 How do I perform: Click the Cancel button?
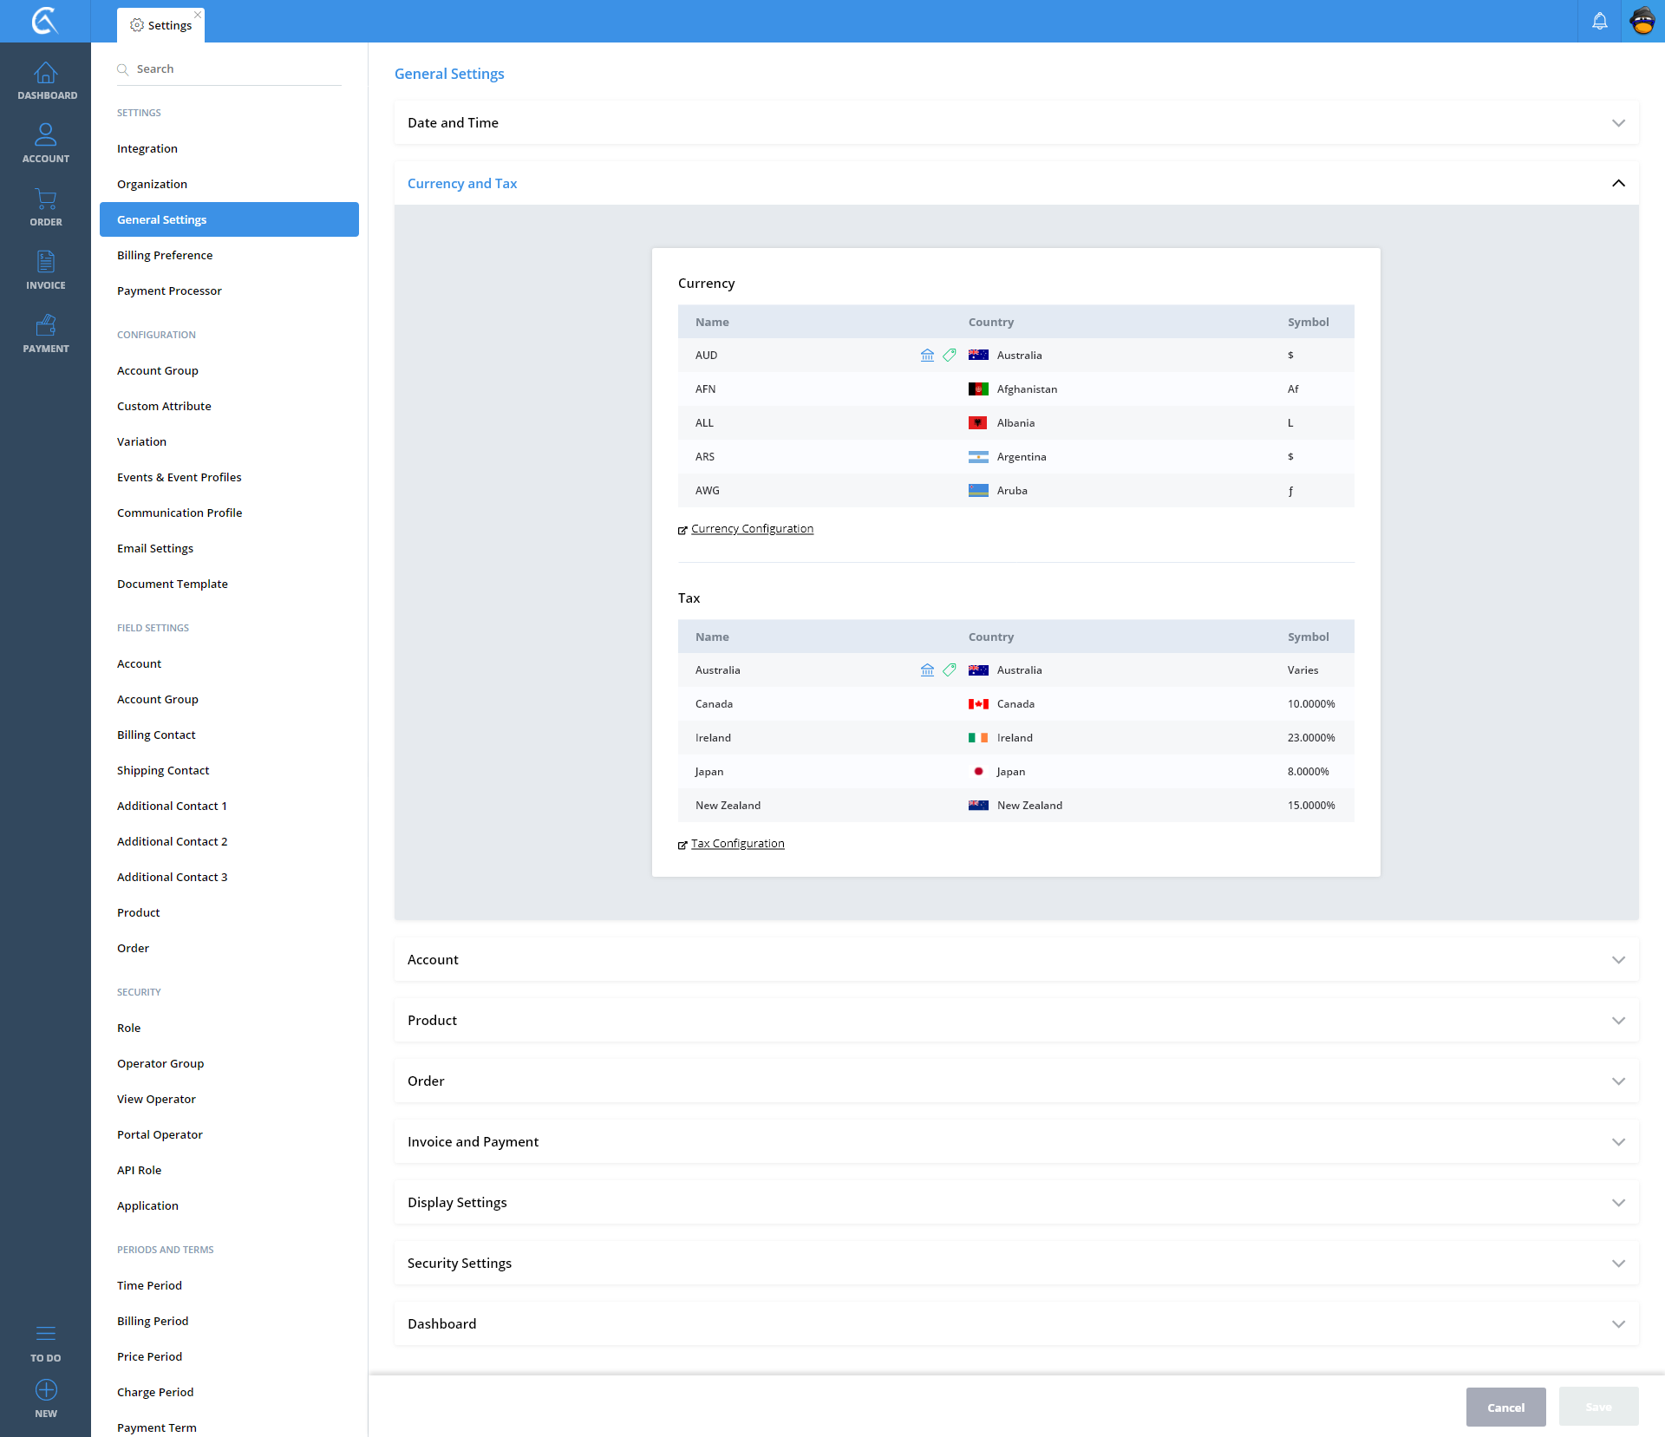click(x=1505, y=1408)
